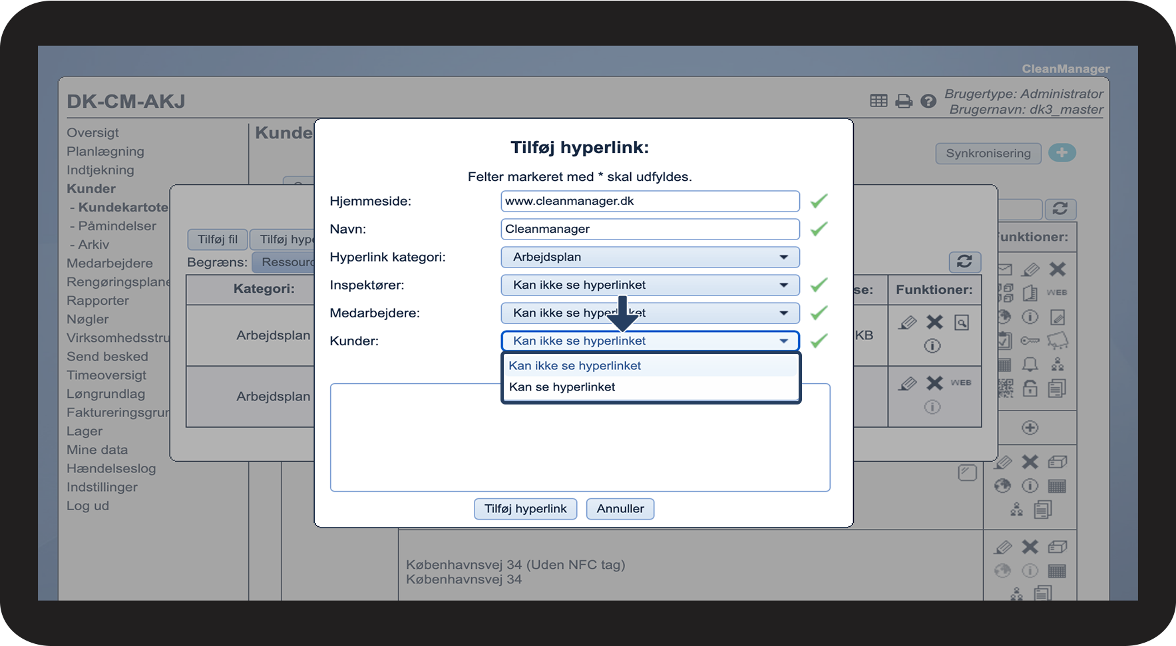Click the icon right of the key icon

tap(1058, 341)
